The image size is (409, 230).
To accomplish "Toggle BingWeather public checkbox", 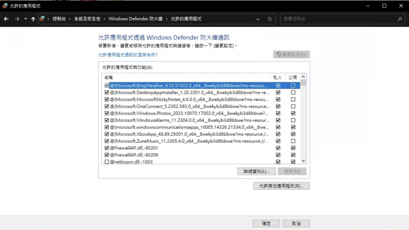I will click(x=293, y=85).
